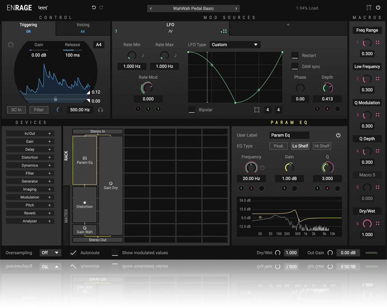Viewport: 387px width, 308px height.
Task: Toggle Param EQ power icon
Action: click(x=338, y=135)
